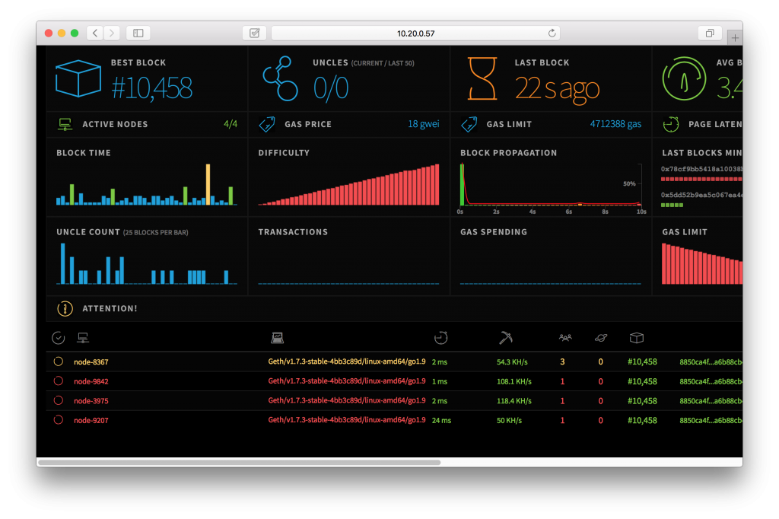Toggle pin circle for node-9842
The image size is (779, 519).
59,380
